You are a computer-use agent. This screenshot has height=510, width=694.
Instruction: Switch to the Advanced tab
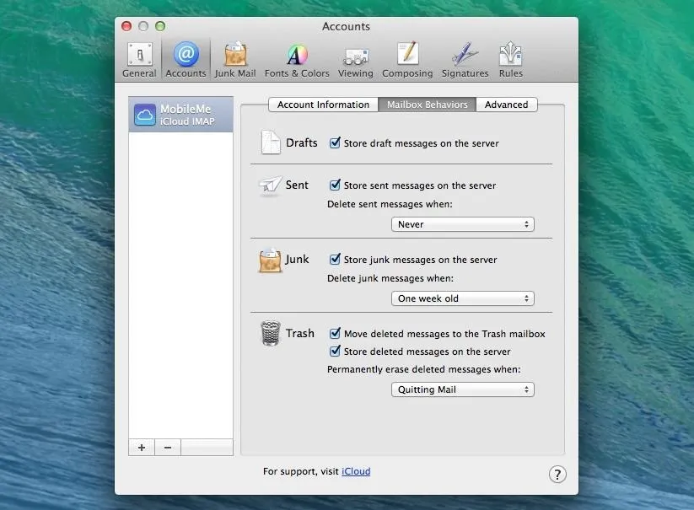[506, 105]
